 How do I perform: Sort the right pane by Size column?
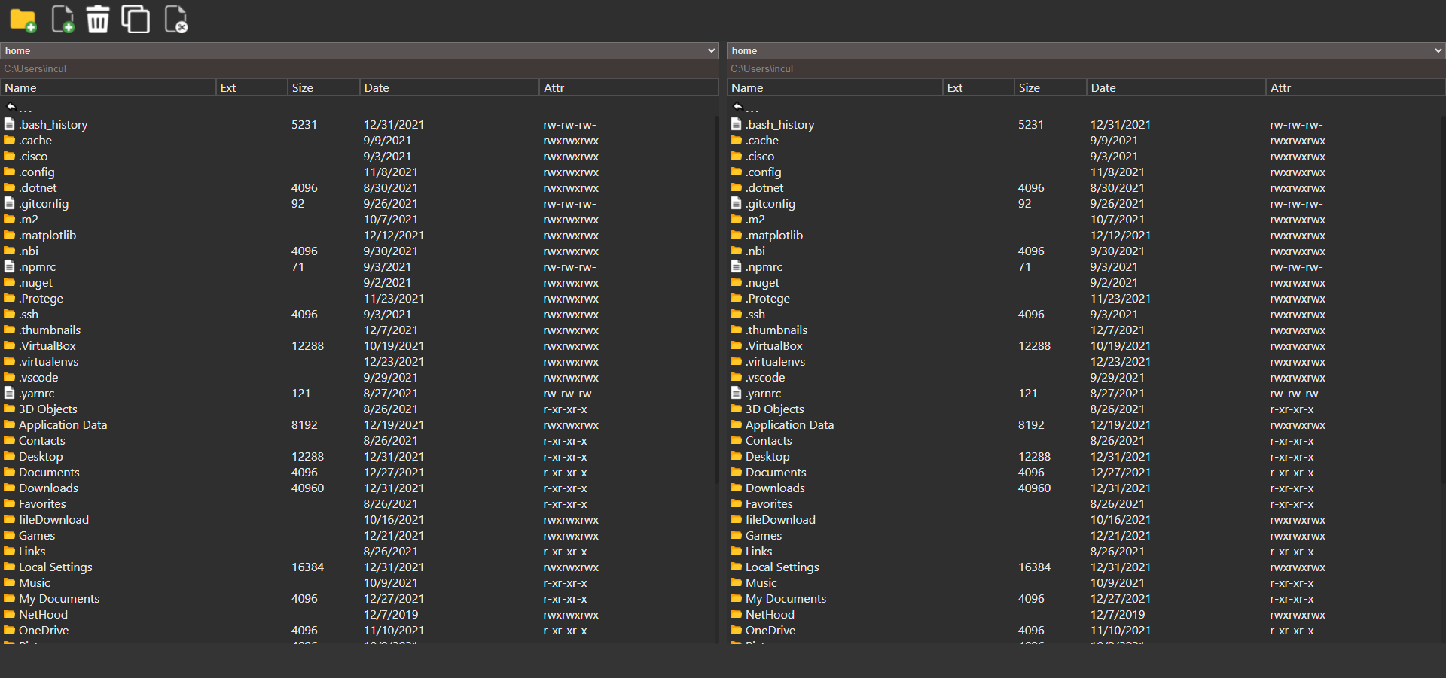tap(1051, 87)
